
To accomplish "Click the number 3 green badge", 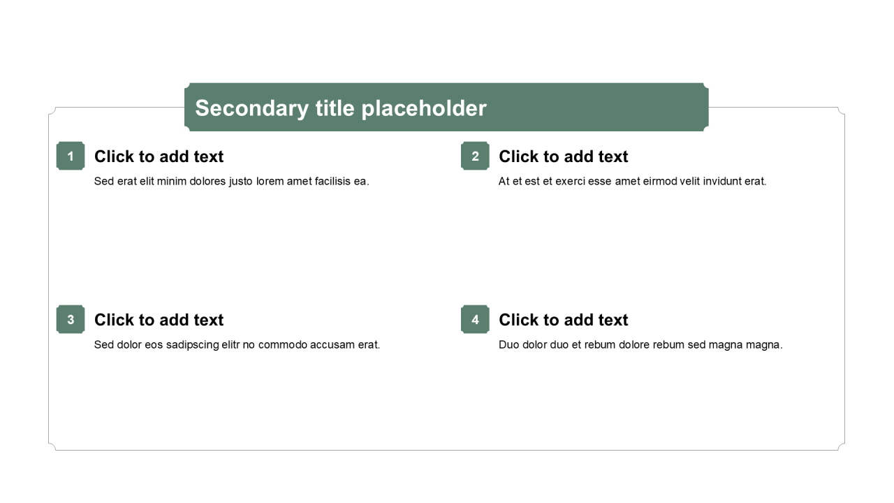I will [x=71, y=319].
